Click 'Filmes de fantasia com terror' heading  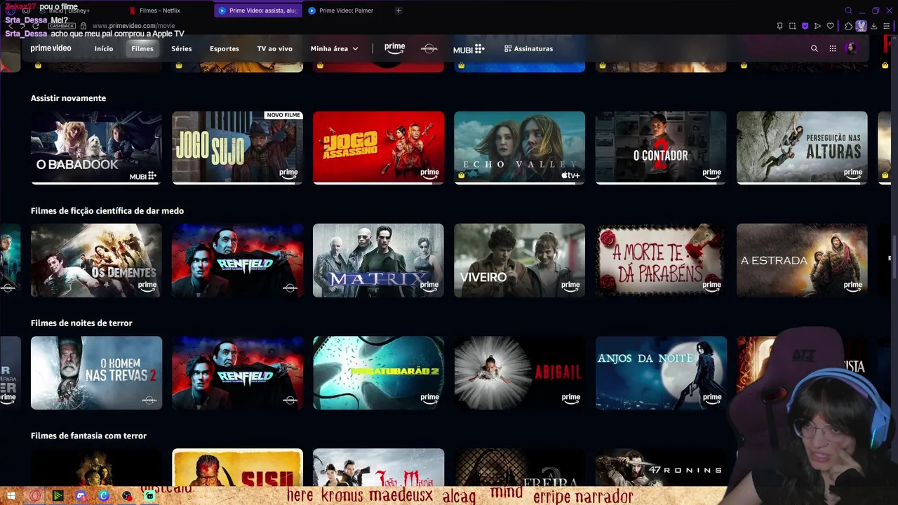tap(88, 436)
